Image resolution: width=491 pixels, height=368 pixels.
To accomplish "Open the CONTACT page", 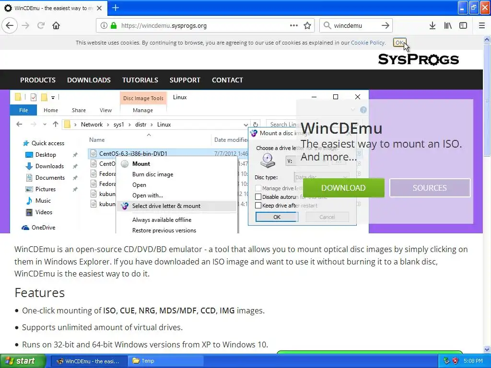I will 227,80.
